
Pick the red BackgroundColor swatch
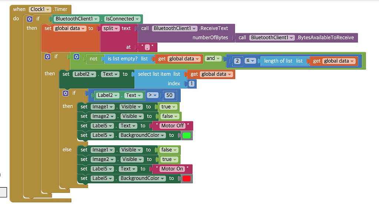pos(187,178)
